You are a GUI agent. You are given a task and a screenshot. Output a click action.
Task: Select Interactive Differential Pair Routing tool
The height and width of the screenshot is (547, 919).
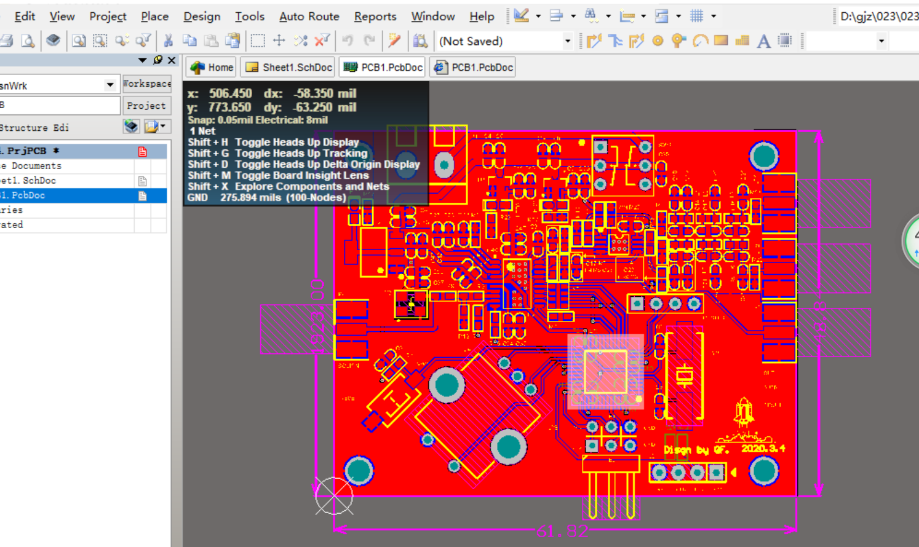point(615,41)
